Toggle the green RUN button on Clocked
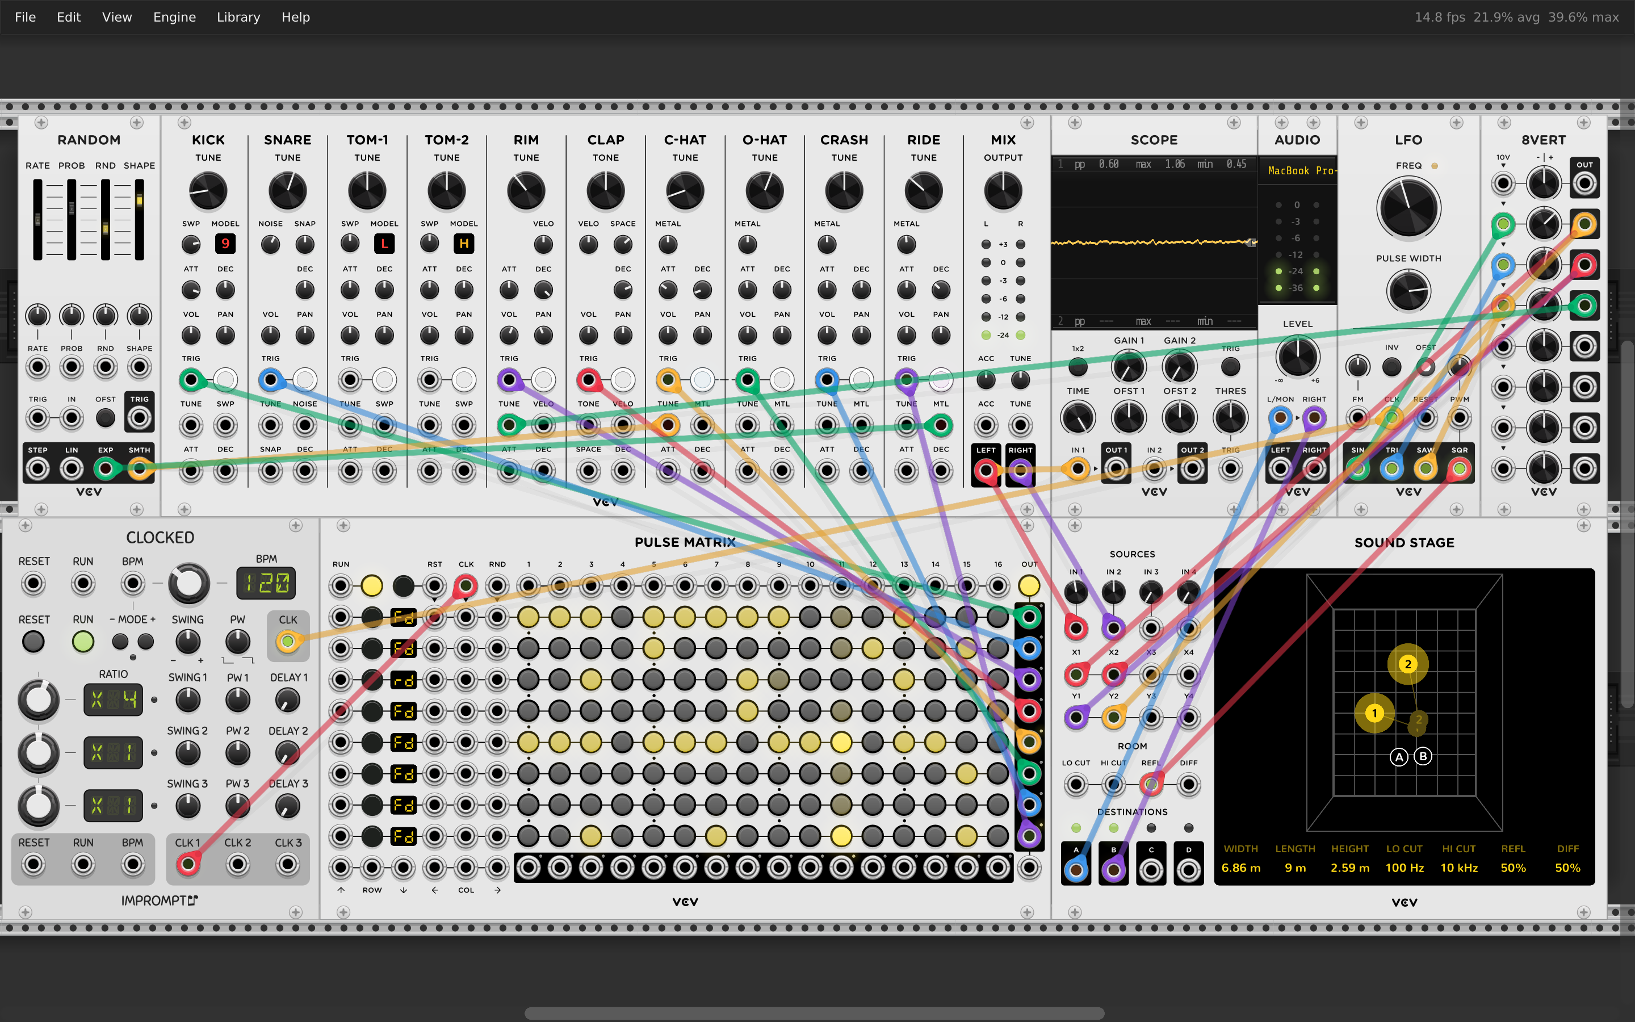Image resolution: width=1635 pixels, height=1022 pixels. pyautogui.click(x=83, y=642)
